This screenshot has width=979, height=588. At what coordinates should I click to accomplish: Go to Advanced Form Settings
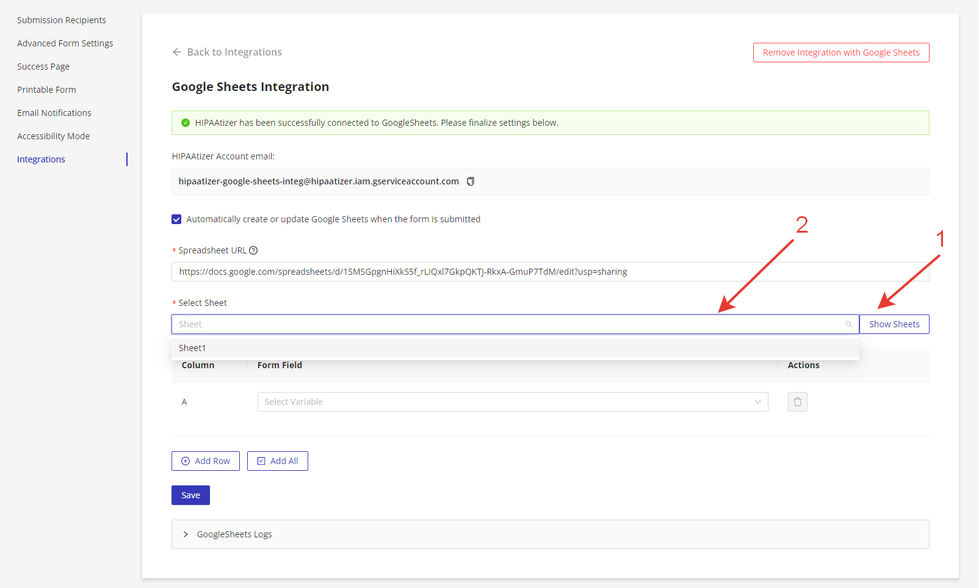click(x=65, y=43)
